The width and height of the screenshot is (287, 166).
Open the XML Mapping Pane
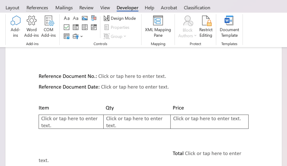point(158,27)
